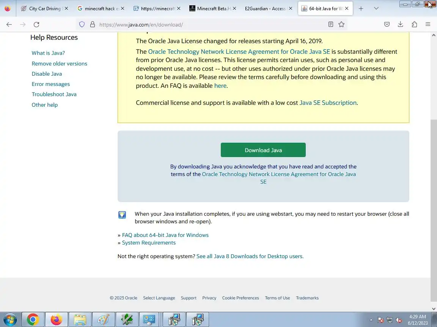This screenshot has height=327, width=437.
Task: Close the 64-bit Java tab
Action: 347,8
